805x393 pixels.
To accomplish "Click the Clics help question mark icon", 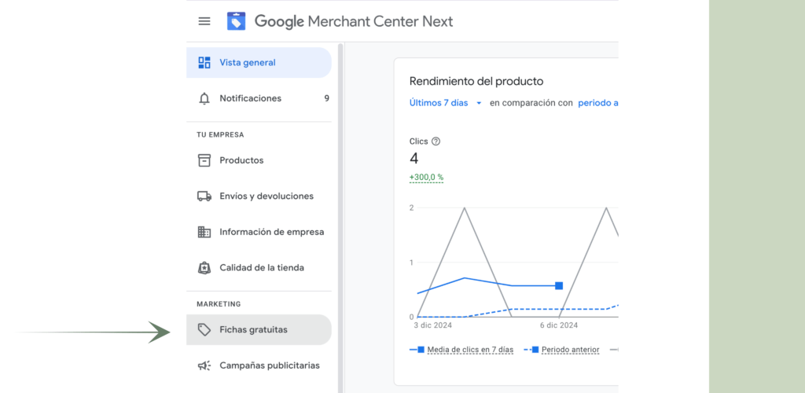I will tap(436, 141).
